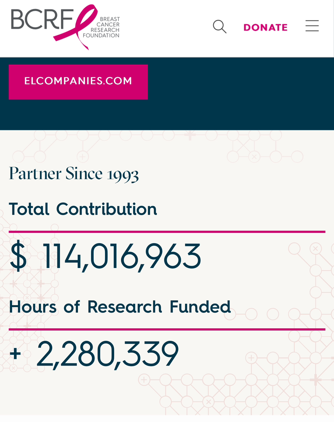Click the word Contribution in the label
Screen dimensions: 334x422
[107, 209]
